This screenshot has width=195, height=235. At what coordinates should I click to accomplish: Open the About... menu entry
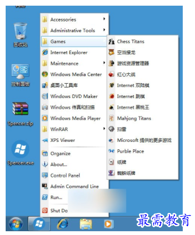74,165
